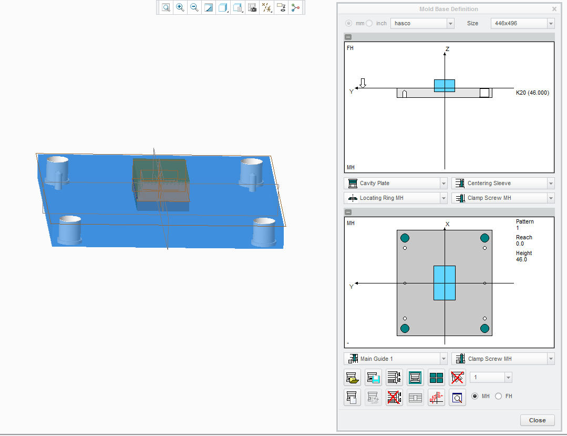Screen dimensions: 567x436
Task: Click the cavity layout four-squares icon
Action: click(x=436, y=378)
